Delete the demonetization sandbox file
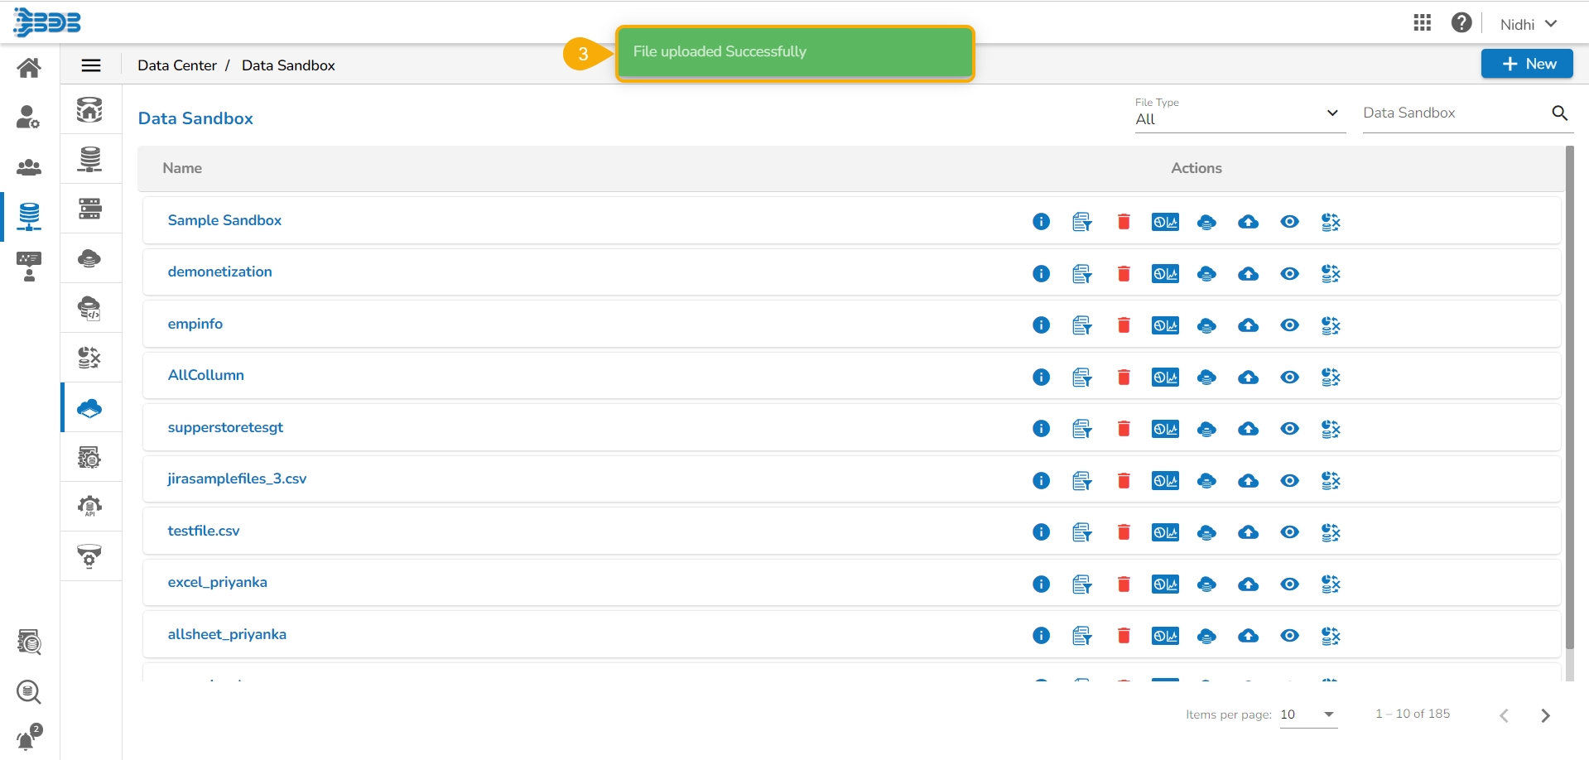 [1124, 274]
